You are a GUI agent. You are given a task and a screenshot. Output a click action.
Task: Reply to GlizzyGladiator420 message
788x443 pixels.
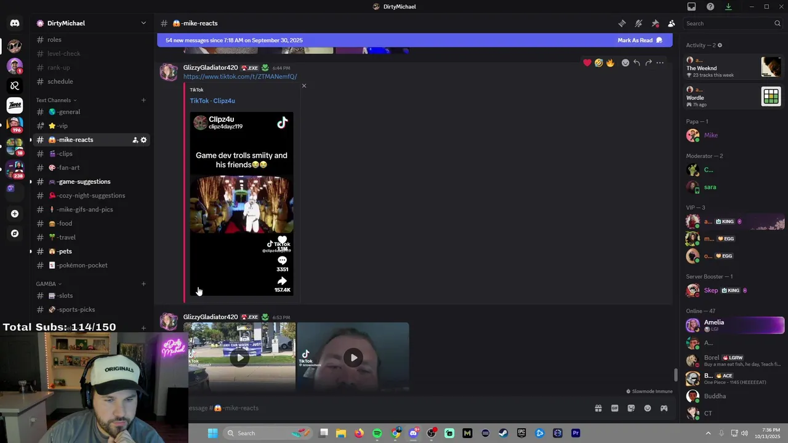[637, 63]
